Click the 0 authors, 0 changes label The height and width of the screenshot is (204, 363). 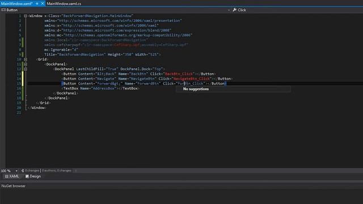[x=57, y=171]
